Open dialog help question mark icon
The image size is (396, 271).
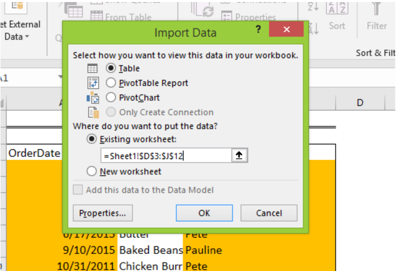click(258, 29)
